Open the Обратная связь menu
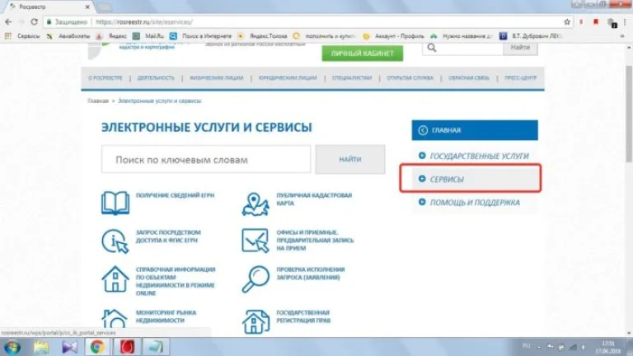 click(468, 78)
